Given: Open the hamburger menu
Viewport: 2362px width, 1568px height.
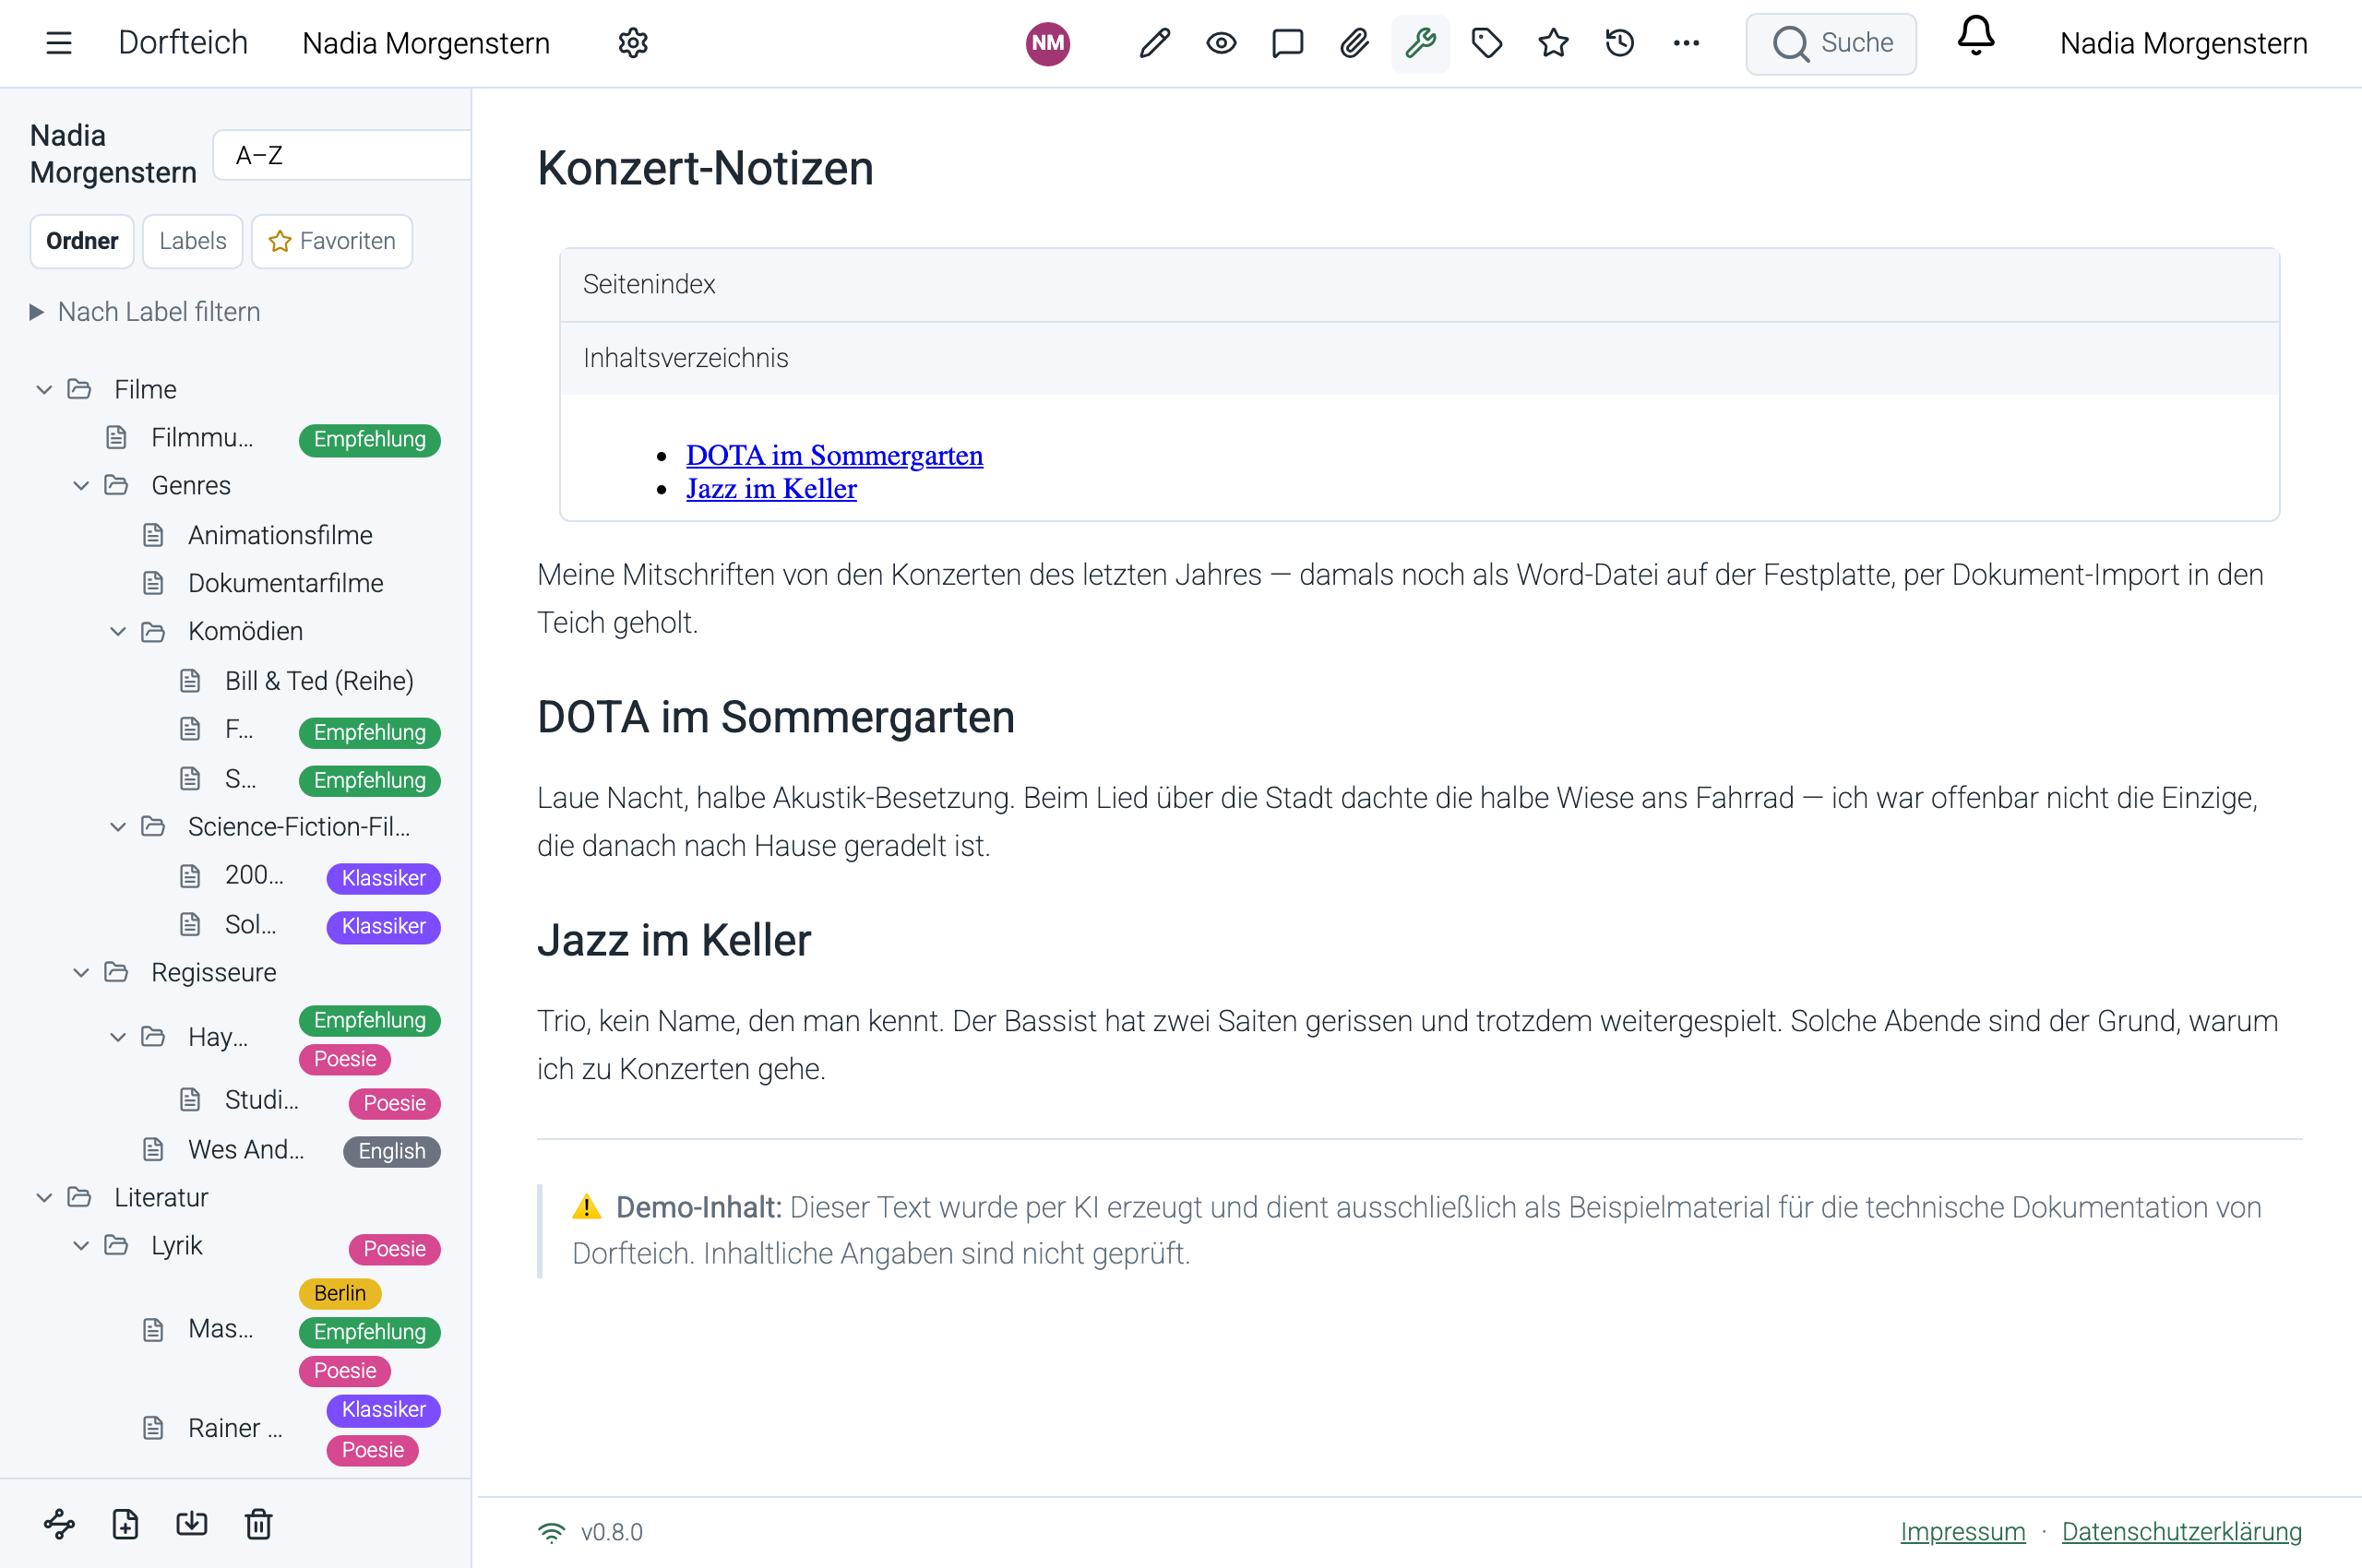Looking at the screenshot, I should tap(59, 43).
